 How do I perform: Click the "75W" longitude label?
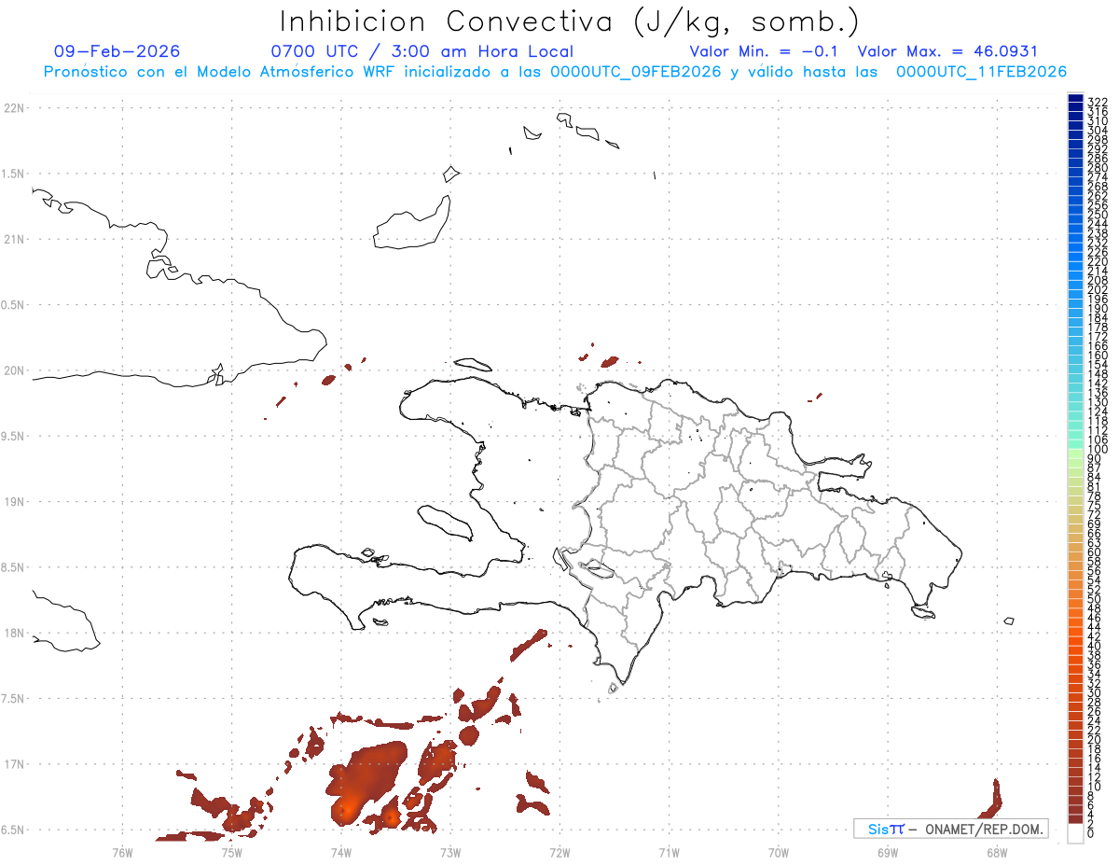[x=231, y=851]
